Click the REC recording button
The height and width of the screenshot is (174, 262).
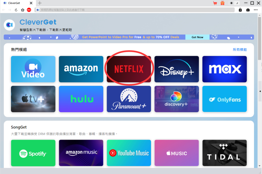pyautogui.click(x=29, y=10)
